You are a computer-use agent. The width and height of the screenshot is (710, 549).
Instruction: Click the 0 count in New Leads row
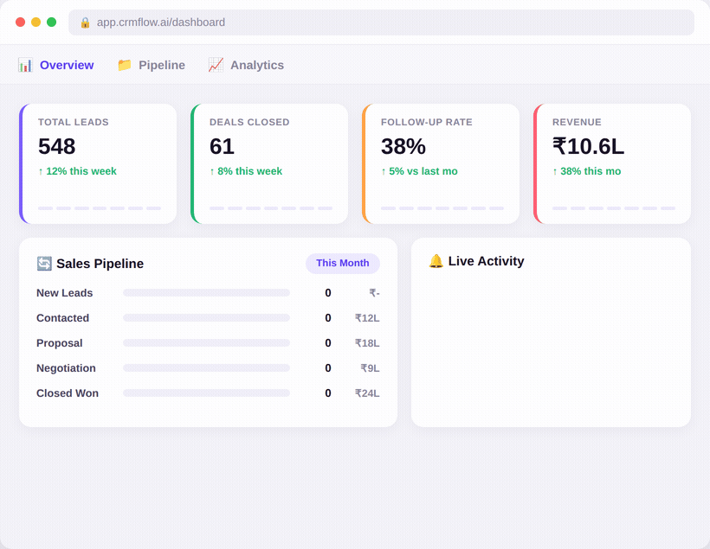click(x=328, y=293)
